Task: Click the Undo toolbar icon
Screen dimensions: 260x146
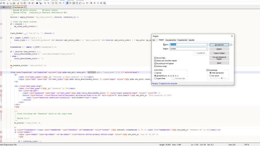Action: tap(29, 3)
